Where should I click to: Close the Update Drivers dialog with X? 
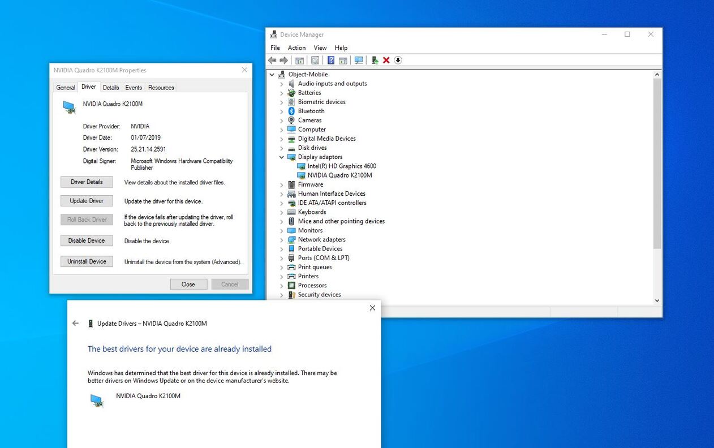click(372, 308)
